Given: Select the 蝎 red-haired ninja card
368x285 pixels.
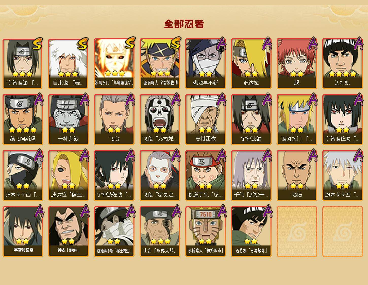Looking at the screenshot, I should pyautogui.click(x=297, y=64).
